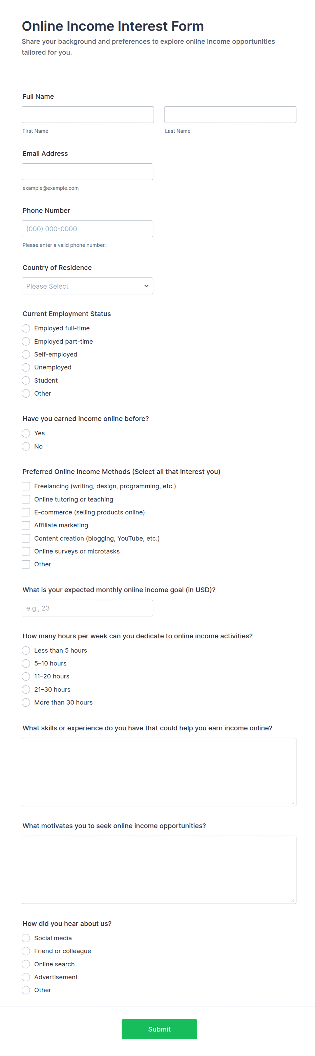This screenshot has width=315, height=1056.
Task: Click the motivation text area
Action: coord(159,870)
